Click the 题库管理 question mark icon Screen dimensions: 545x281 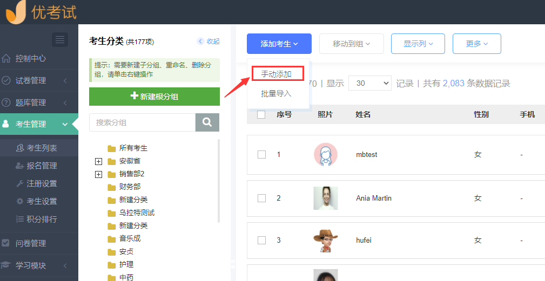[x=6, y=102]
